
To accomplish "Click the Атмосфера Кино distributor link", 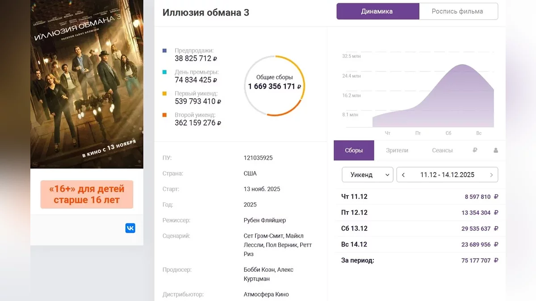I will coord(266,294).
